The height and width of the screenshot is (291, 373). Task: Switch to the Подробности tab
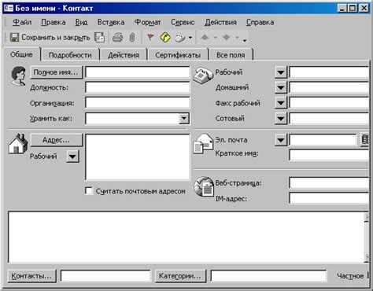[x=70, y=55]
